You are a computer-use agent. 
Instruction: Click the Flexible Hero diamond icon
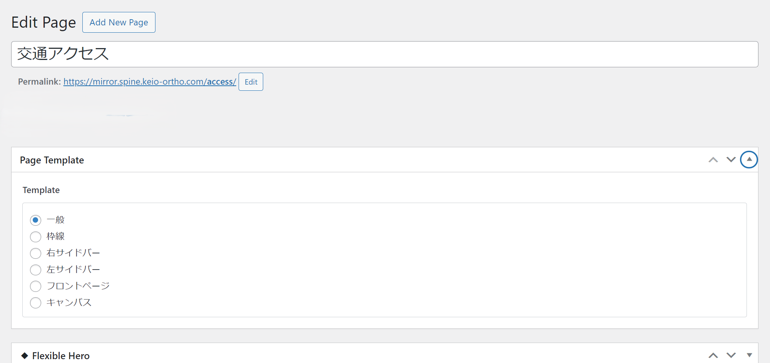(x=25, y=356)
